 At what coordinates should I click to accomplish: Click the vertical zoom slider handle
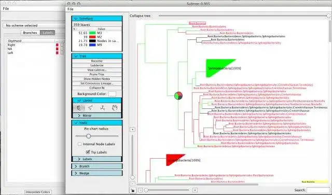point(133,177)
